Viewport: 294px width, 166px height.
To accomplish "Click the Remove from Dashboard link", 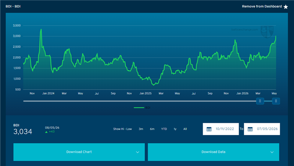I will (x=262, y=7).
